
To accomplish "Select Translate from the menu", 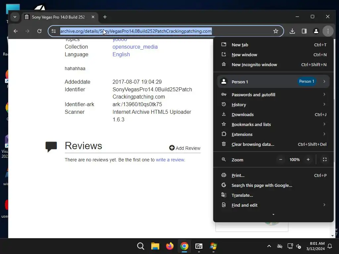I will point(273,195).
